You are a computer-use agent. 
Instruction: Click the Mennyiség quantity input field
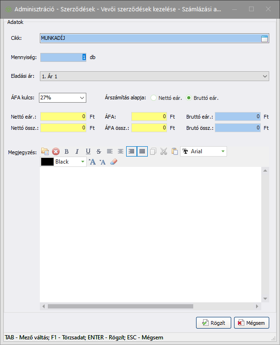[x=63, y=58]
